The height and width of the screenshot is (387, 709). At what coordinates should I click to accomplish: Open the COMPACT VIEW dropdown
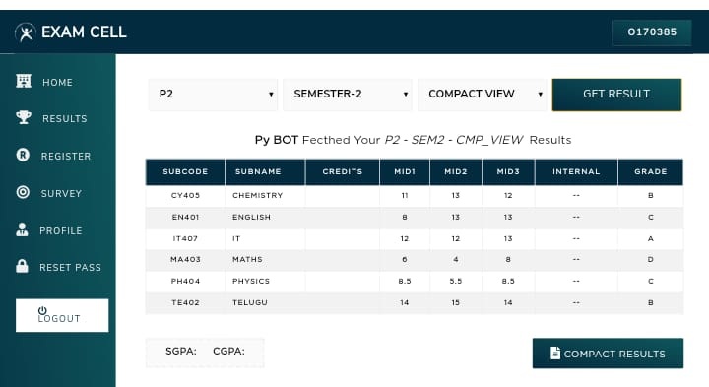click(x=482, y=94)
